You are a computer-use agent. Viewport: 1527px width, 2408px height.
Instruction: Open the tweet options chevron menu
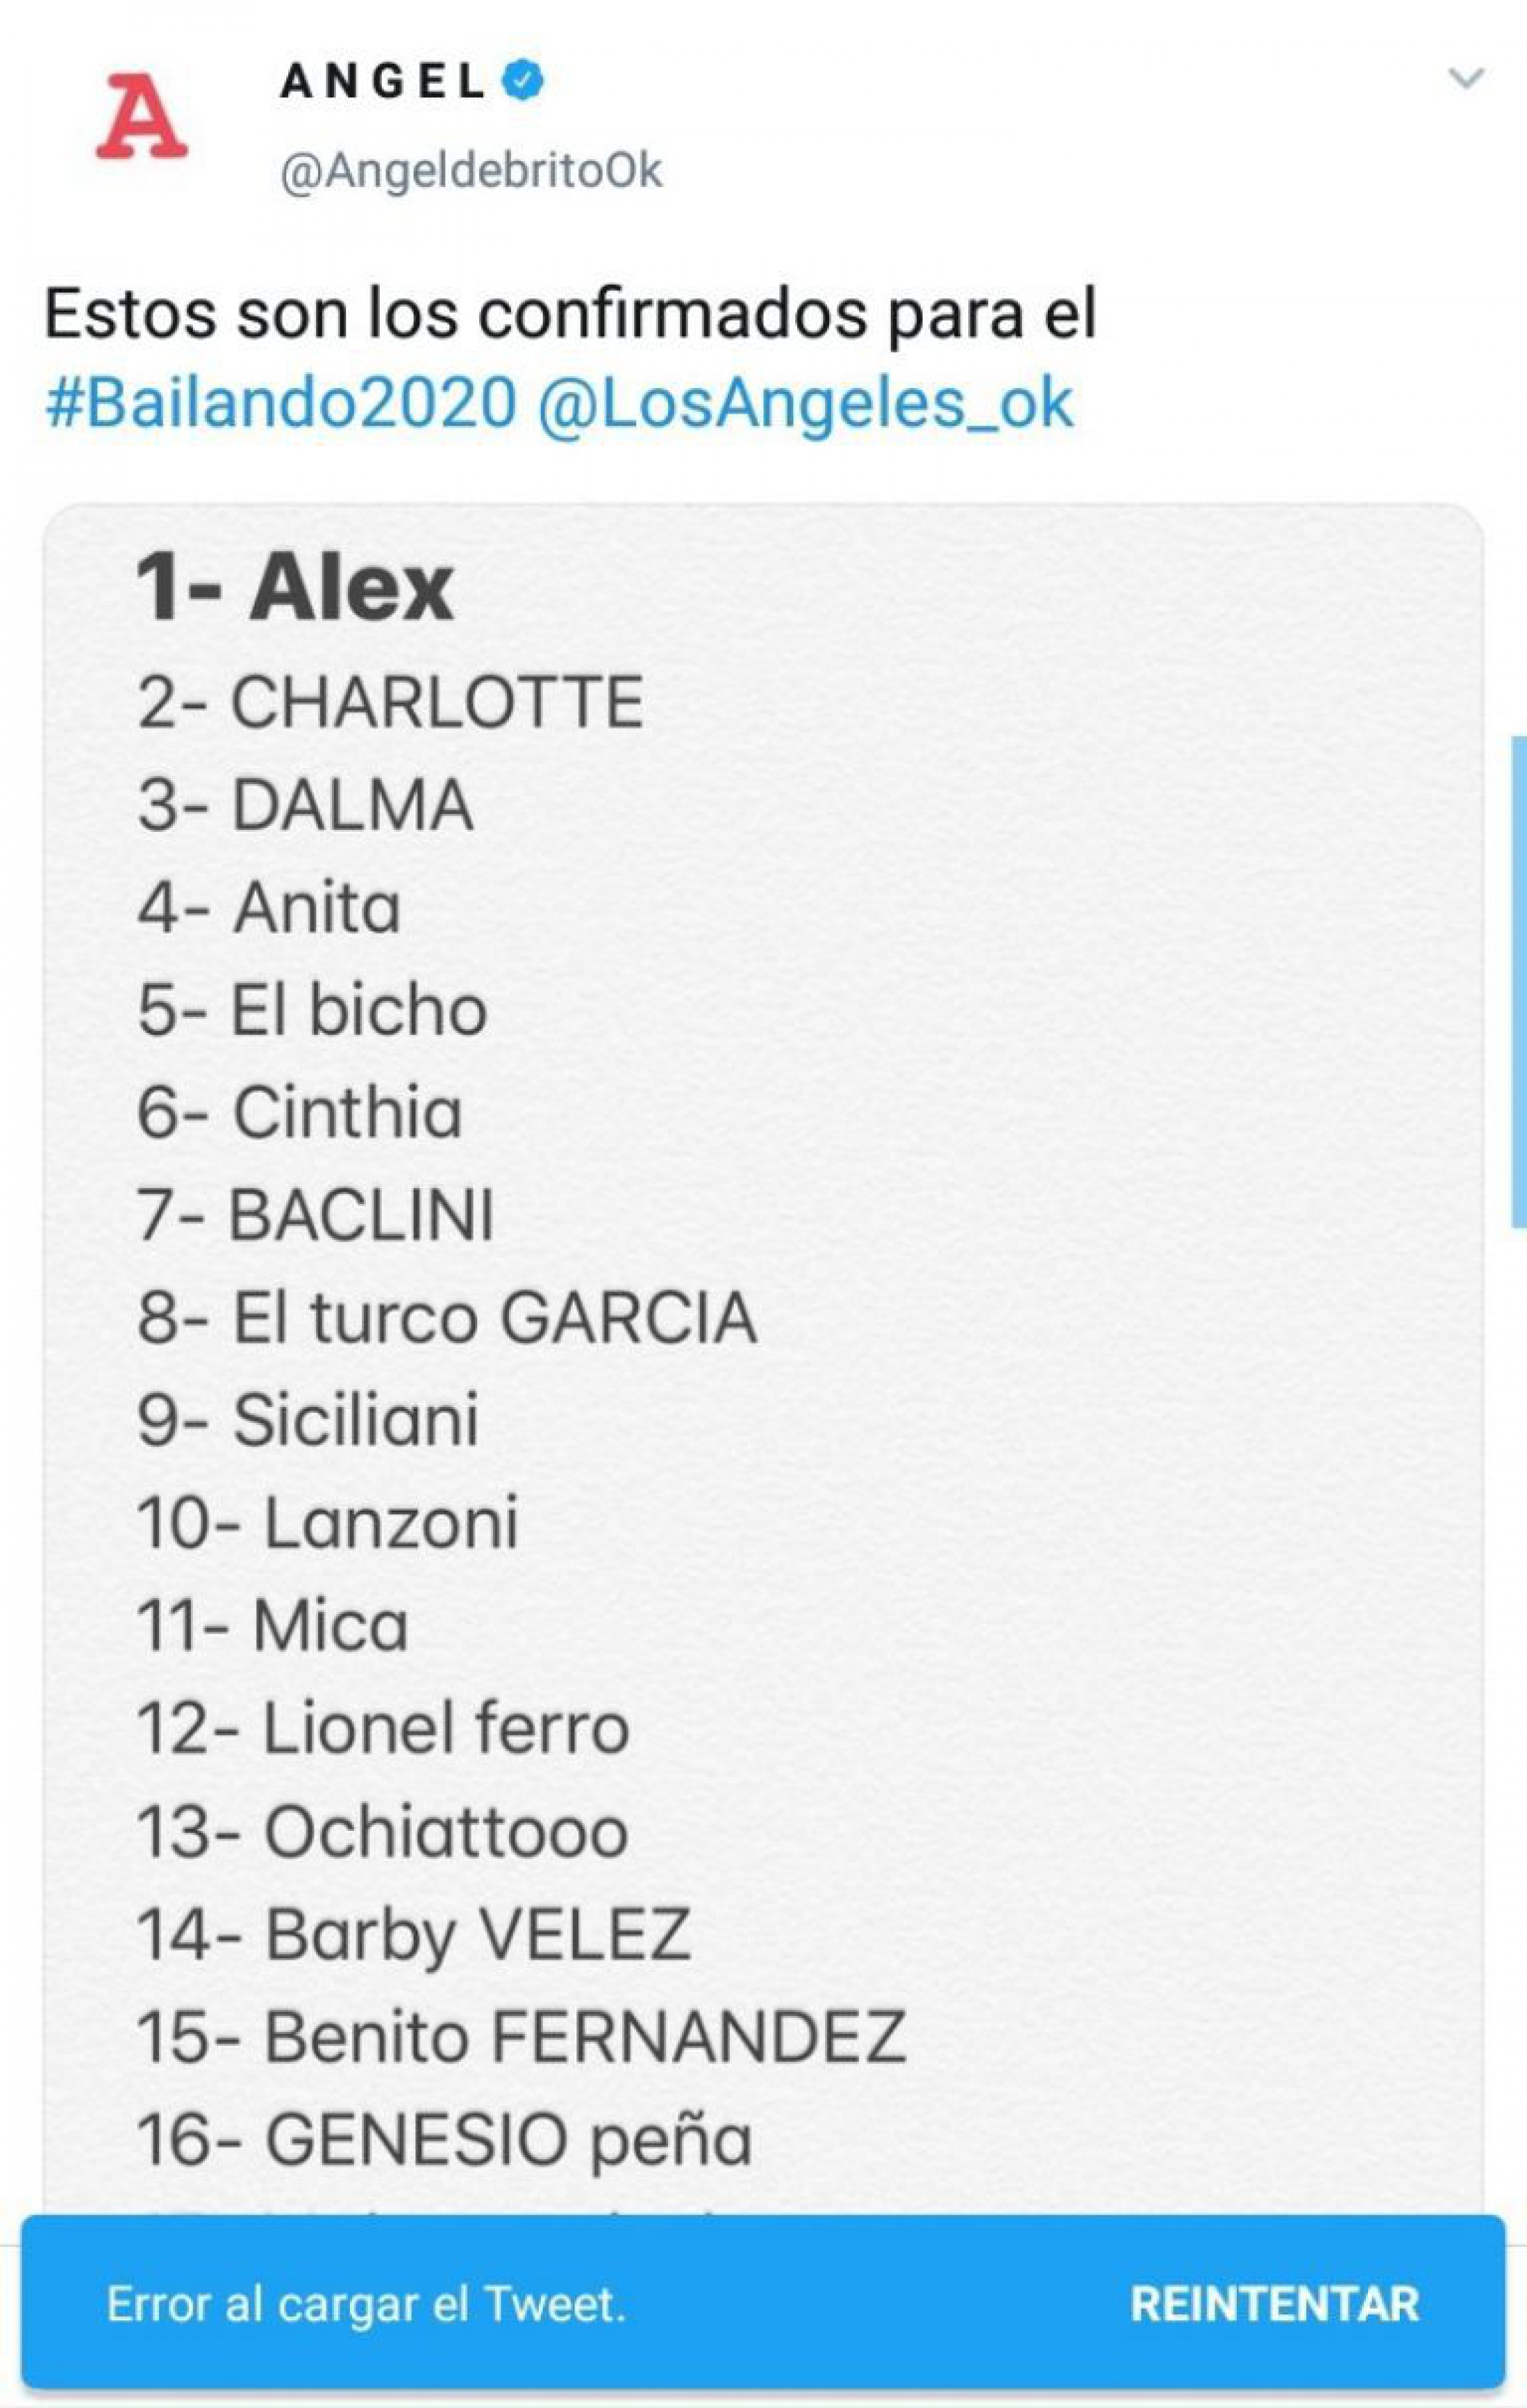click(x=1465, y=78)
